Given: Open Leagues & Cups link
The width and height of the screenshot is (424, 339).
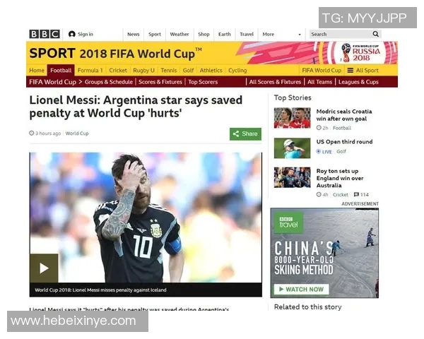Looking at the screenshot, I should (358, 82).
